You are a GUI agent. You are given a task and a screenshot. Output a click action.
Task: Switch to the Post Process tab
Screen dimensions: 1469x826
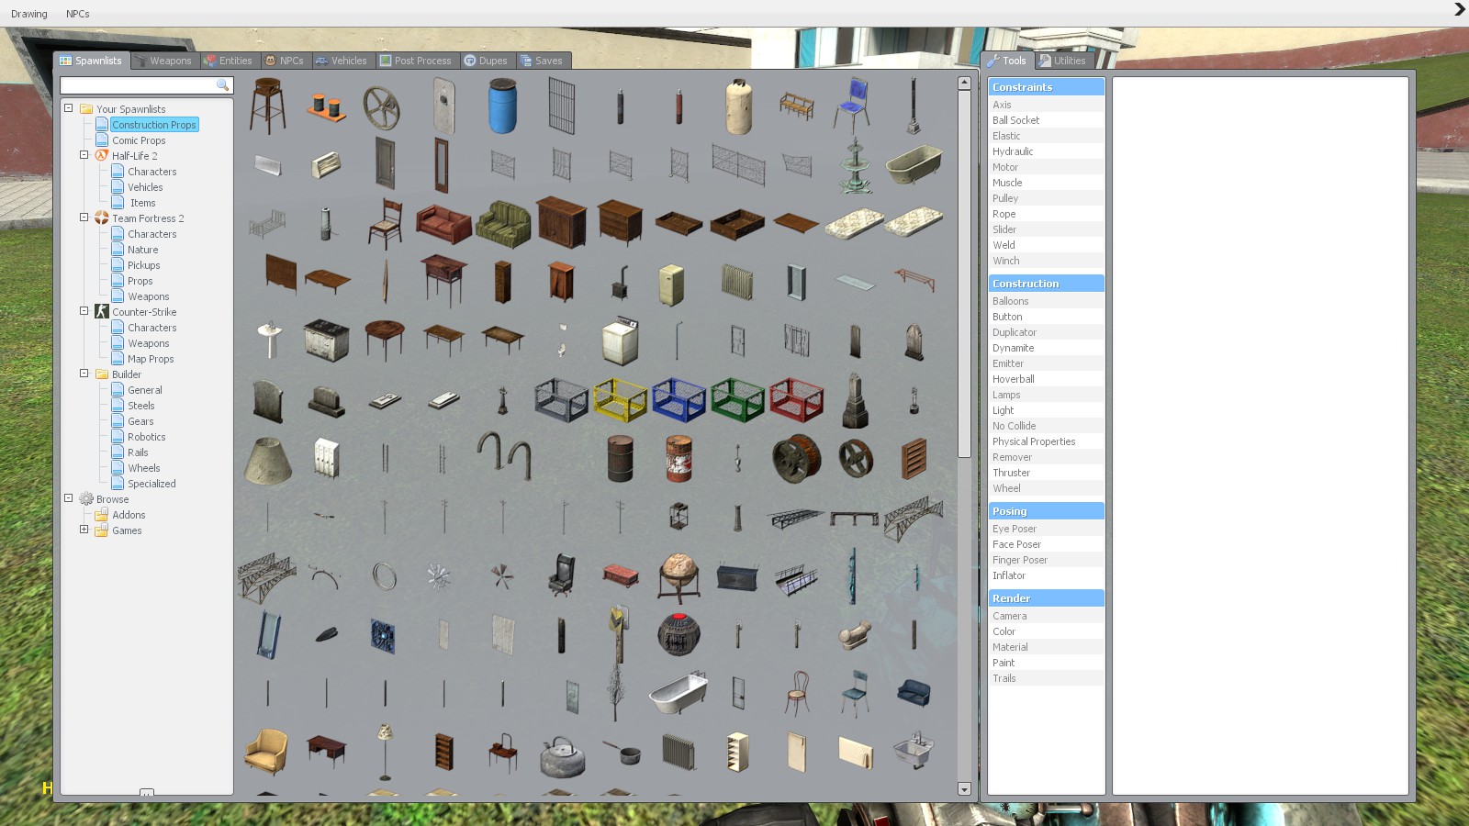416,61
